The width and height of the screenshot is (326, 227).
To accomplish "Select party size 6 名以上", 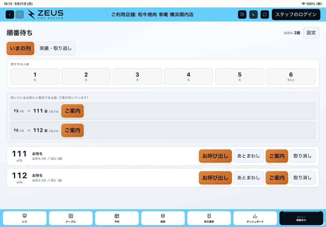I will [x=291, y=77].
